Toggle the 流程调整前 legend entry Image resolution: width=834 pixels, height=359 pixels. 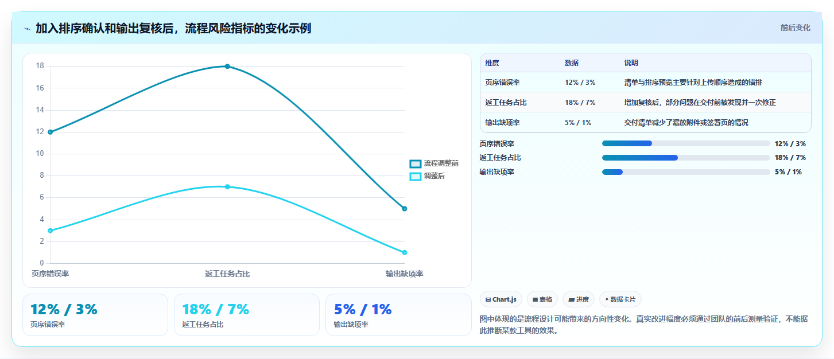(434, 163)
